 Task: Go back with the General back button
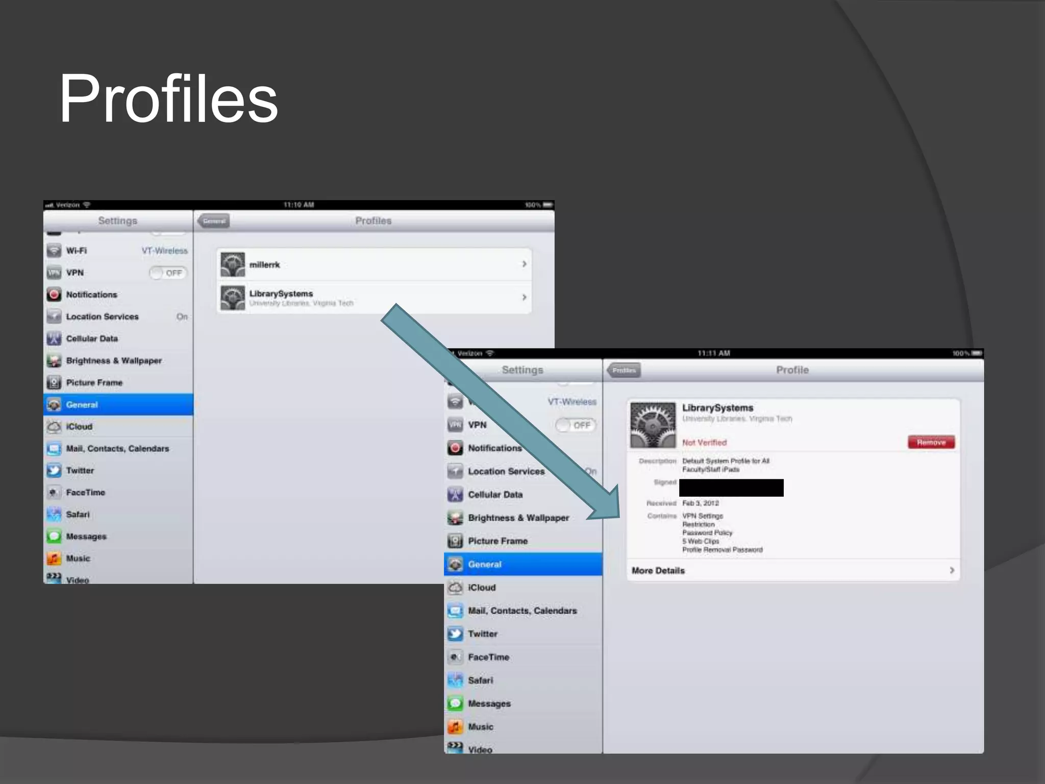(214, 221)
